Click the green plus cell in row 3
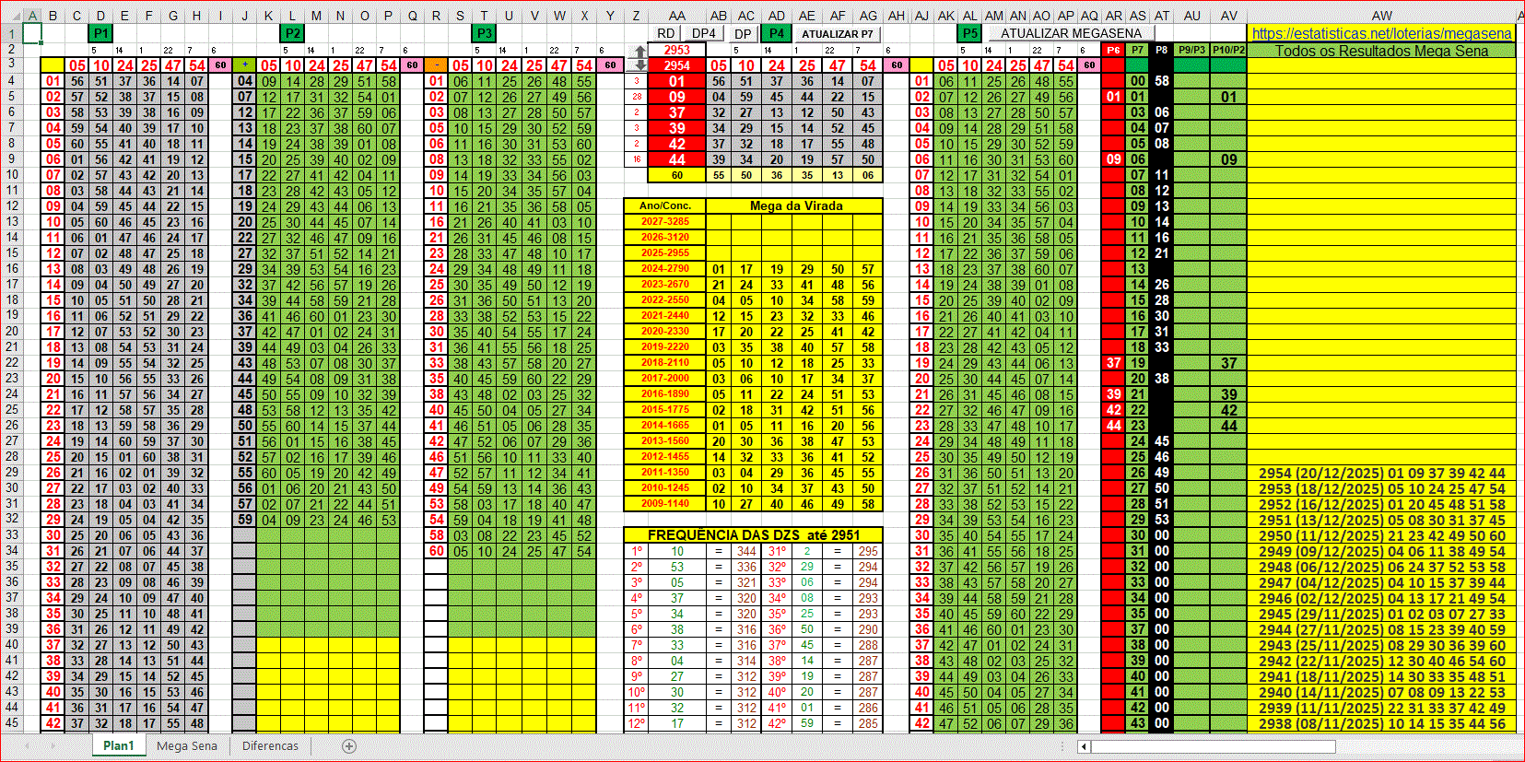Image resolution: width=1525 pixels, height=762 pixels. [x=244, y=65]
